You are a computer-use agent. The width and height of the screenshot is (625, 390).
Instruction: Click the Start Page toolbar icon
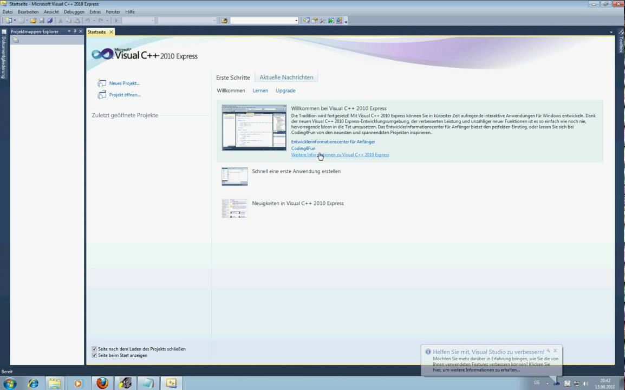(331, 21)
